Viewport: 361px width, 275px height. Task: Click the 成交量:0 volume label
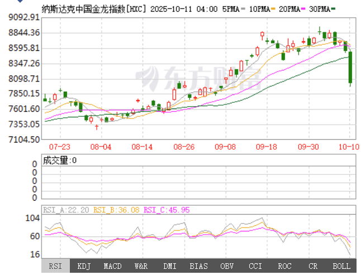pyautogui.click(x=60, y=160)
